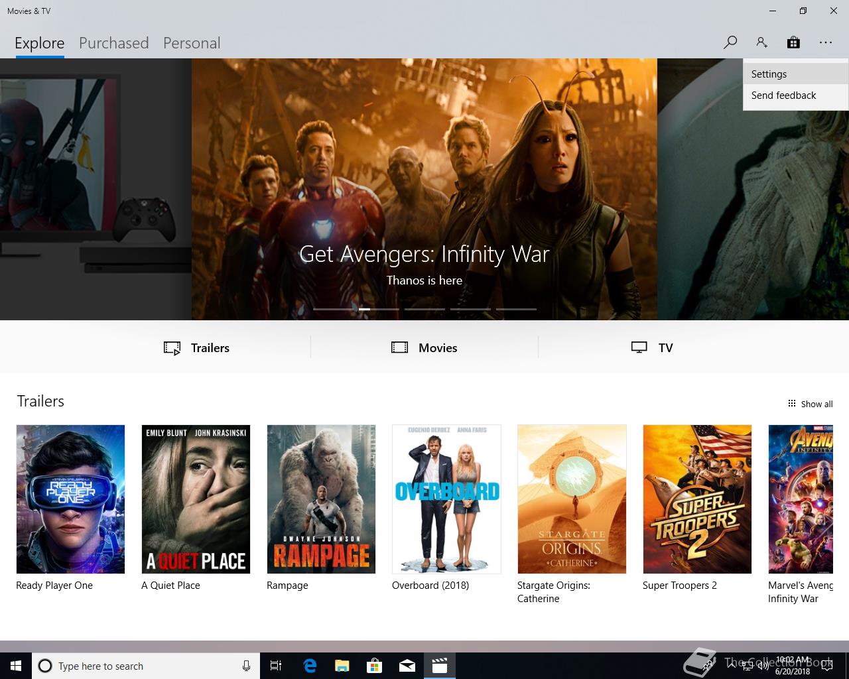
Task: Open the Super Troopers 2 poster
Action: pos(697,499)
